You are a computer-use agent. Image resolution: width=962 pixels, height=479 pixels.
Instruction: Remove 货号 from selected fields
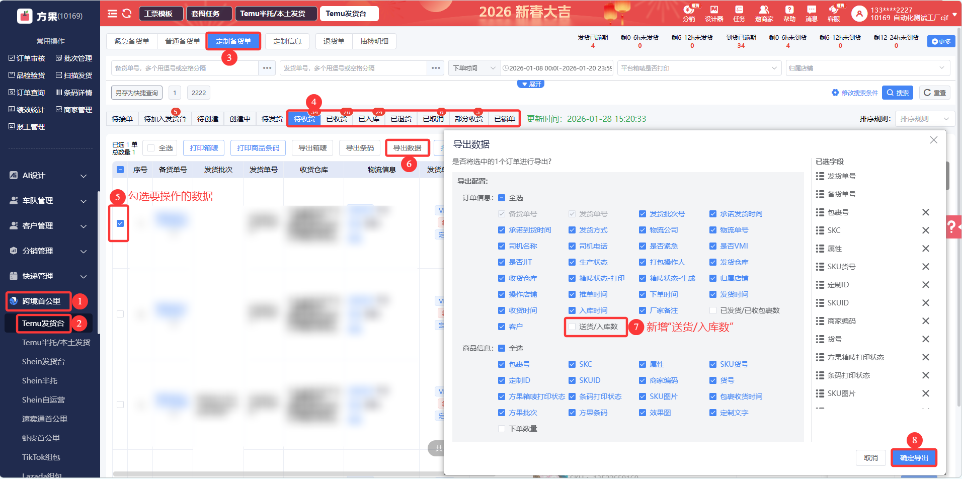[925, 339]
